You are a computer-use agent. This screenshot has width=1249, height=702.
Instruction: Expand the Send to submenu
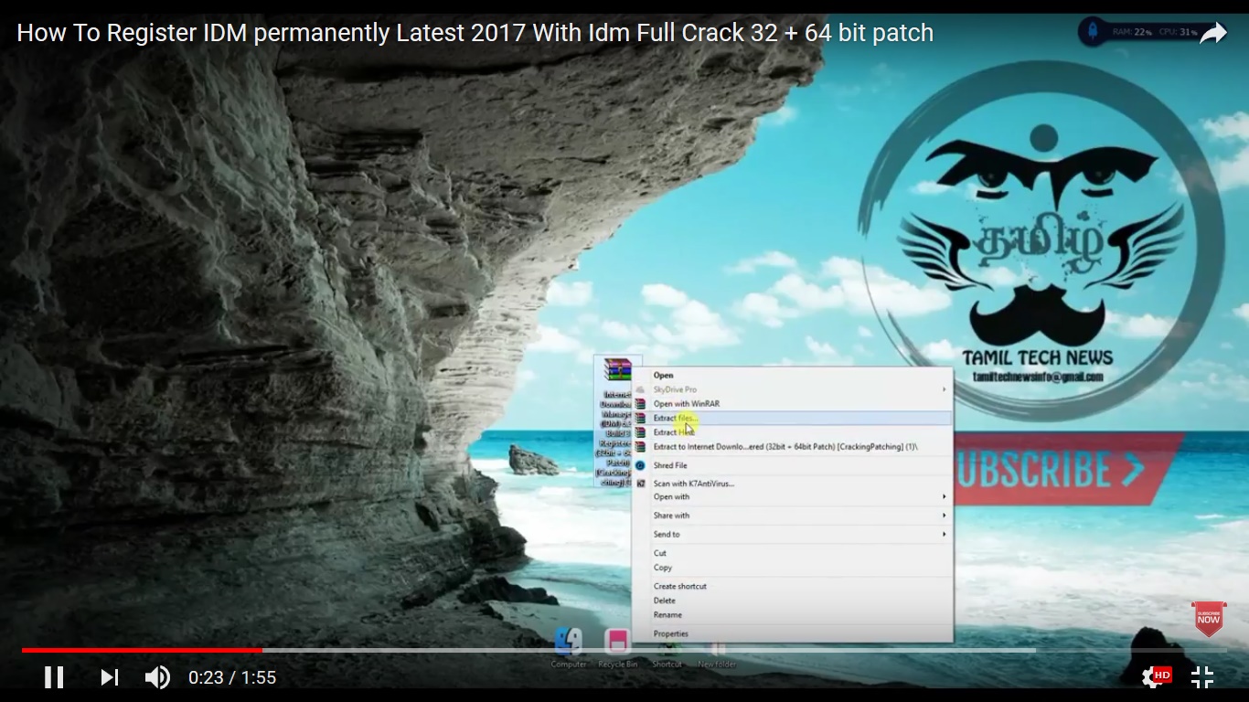793,535
